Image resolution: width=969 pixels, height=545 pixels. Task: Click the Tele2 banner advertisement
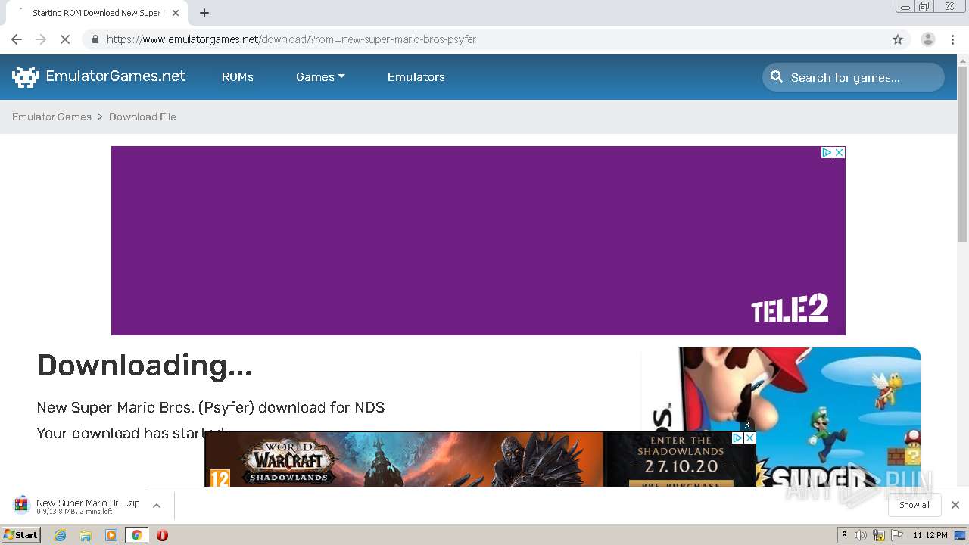(x=478, y=241)
